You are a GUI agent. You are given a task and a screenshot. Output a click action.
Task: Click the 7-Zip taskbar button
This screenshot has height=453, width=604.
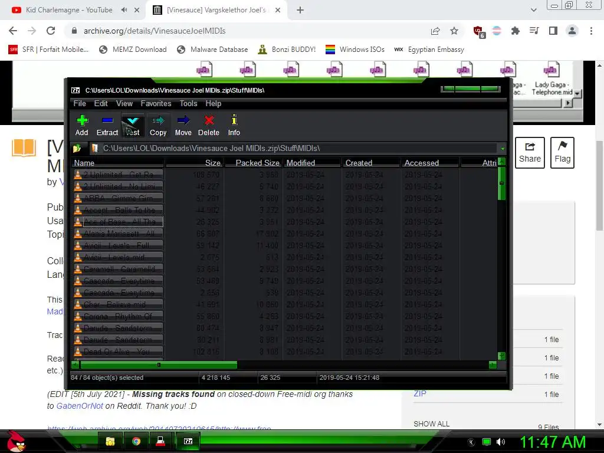point(188,441)
